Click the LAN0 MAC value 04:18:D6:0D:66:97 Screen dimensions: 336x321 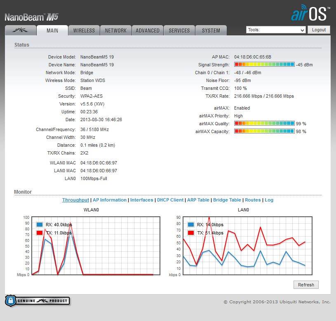pyautogui.click(x=99, y=171)
